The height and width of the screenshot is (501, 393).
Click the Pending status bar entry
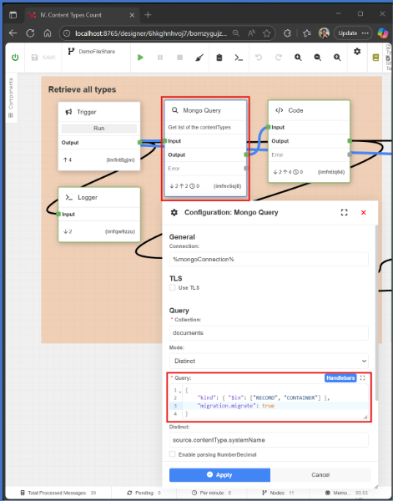tap(144, 493)
